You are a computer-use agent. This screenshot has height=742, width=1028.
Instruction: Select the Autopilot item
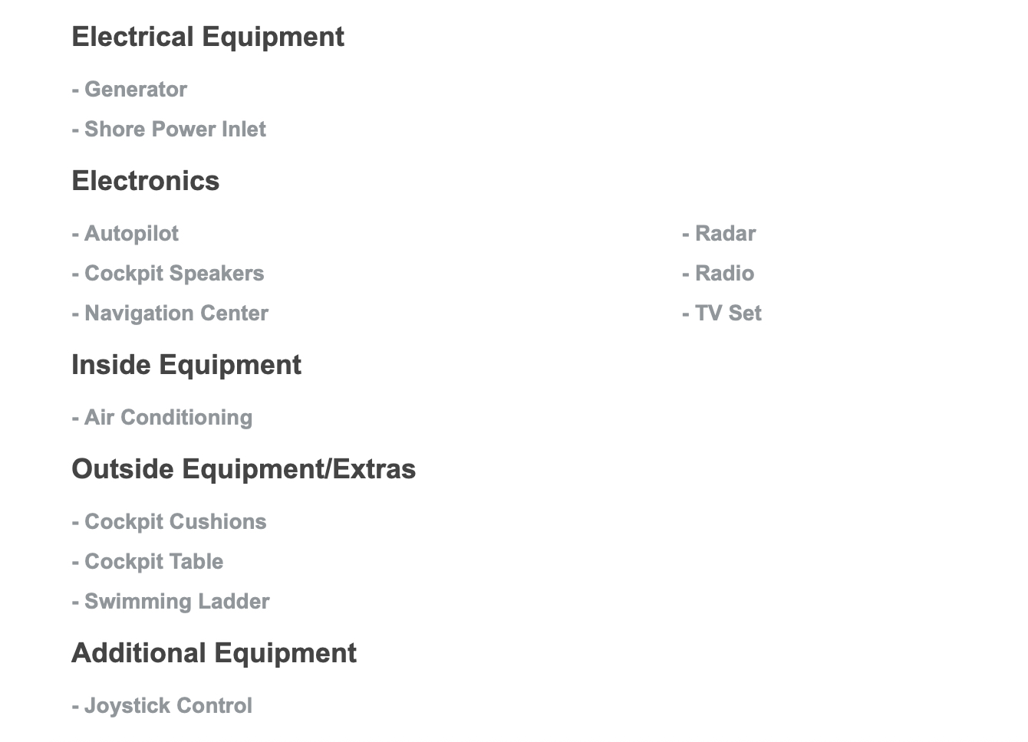(x=131, y=234)
